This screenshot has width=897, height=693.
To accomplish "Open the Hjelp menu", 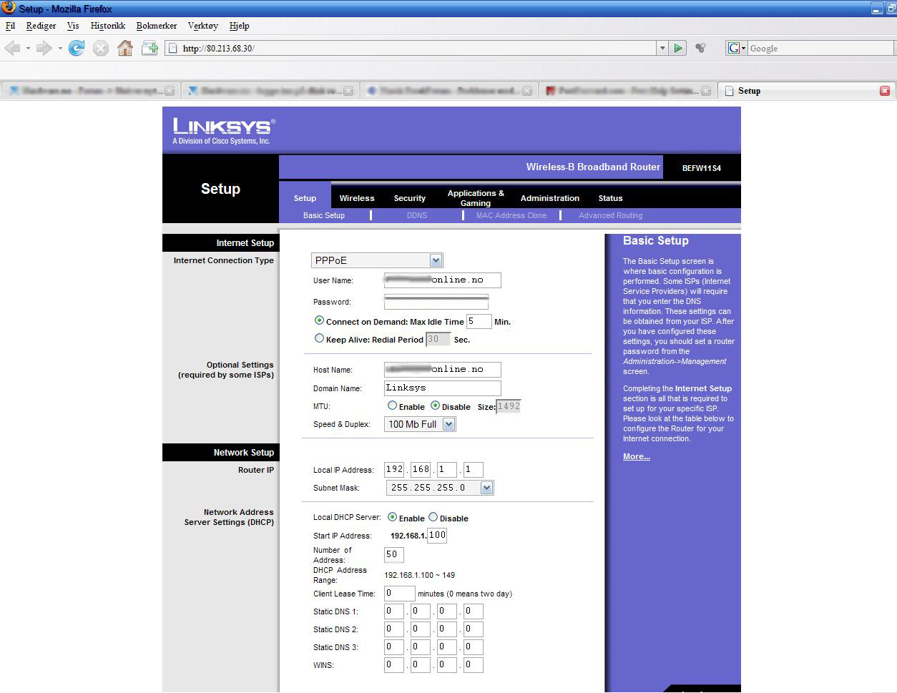I will tap(240, 26).
